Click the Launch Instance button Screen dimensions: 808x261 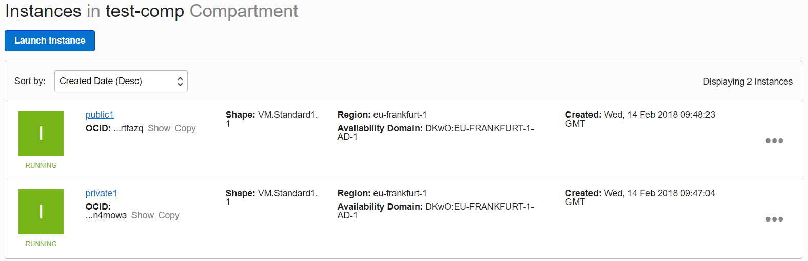click(50, 41)
